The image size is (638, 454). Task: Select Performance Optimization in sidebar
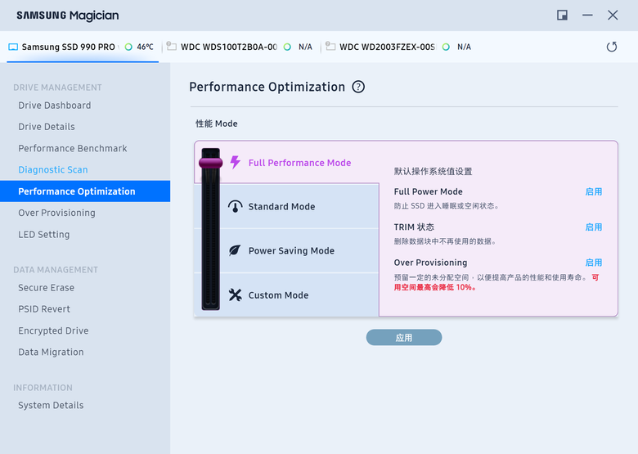click(x=85, y=191)
